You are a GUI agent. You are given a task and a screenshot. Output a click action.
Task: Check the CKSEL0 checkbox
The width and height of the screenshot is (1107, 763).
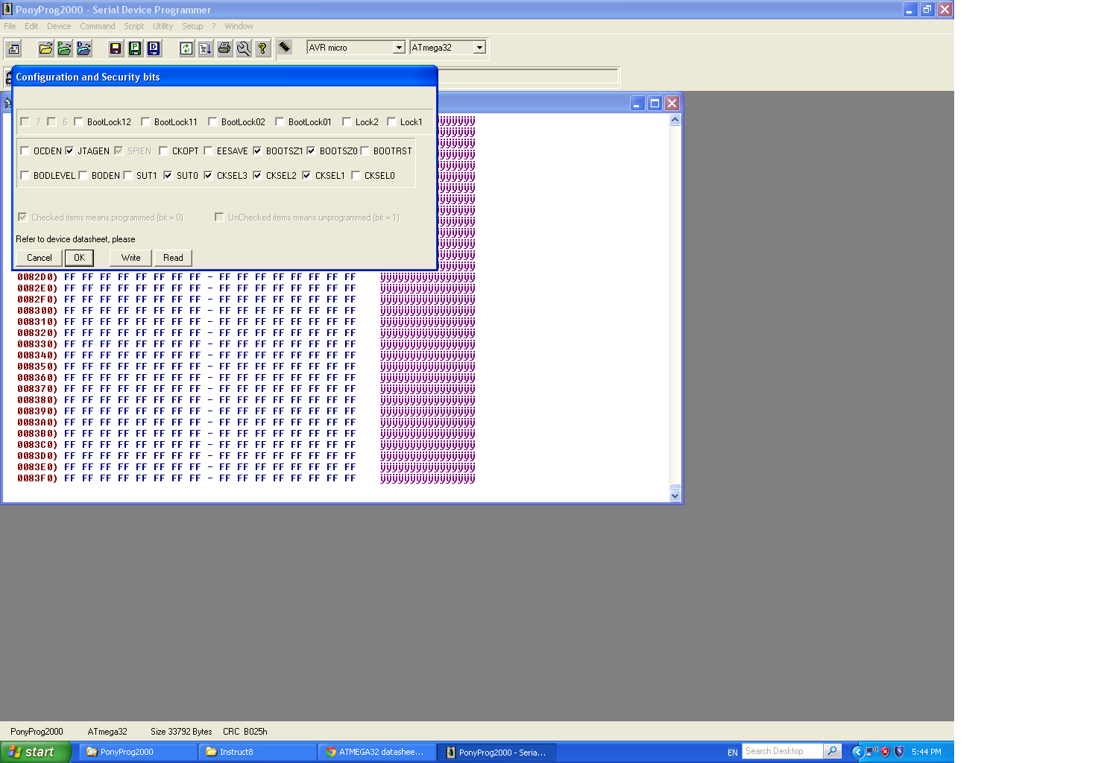click(356, 175)
